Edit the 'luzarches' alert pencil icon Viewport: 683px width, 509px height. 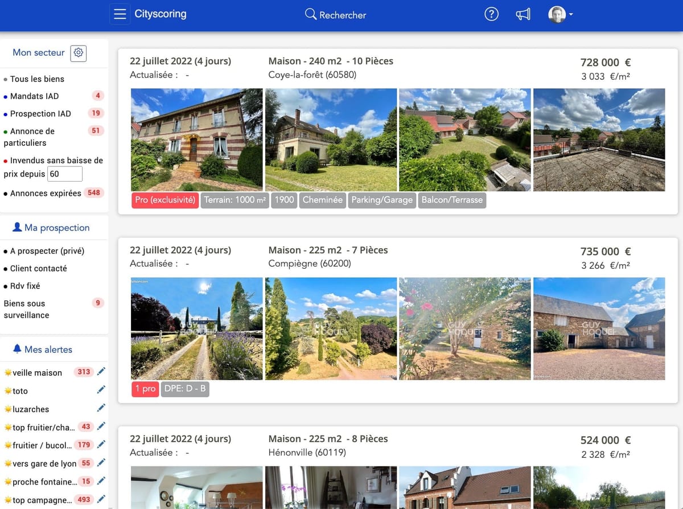pos(101,408)
